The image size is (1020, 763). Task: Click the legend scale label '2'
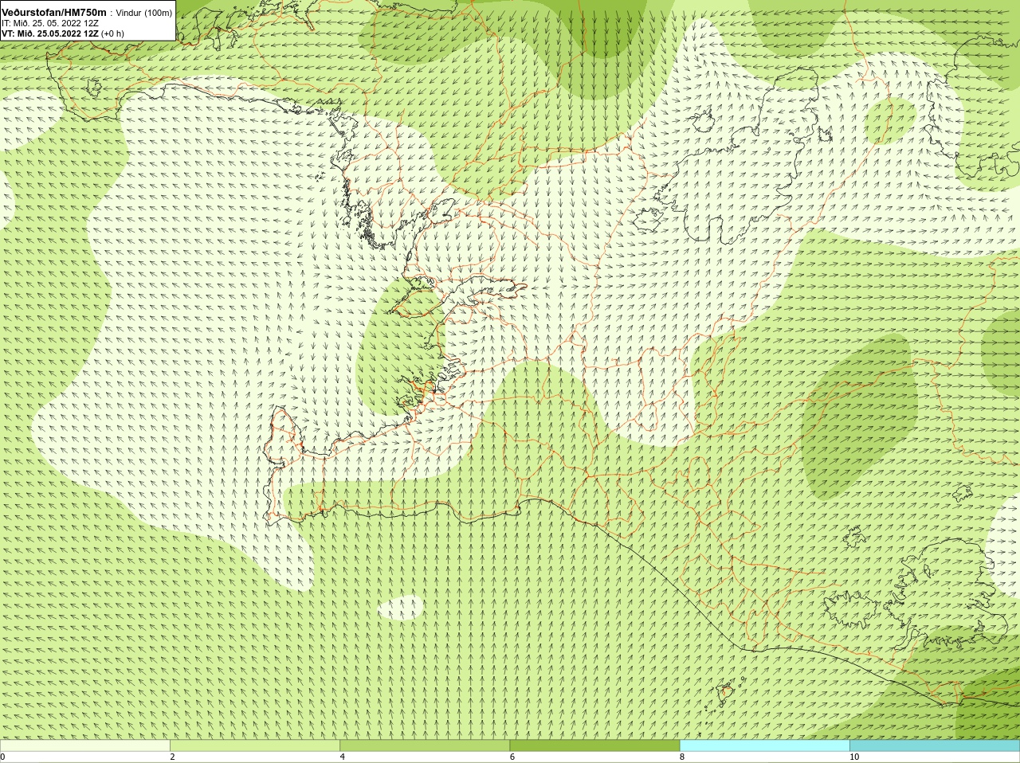click(x=172, y=757)
